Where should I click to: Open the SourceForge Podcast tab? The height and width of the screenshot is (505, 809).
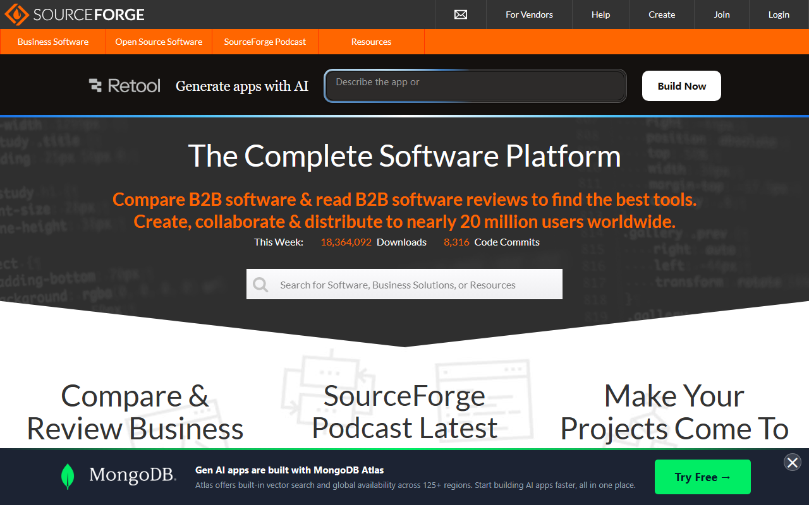pyautogui.click(x=265, y=42)
